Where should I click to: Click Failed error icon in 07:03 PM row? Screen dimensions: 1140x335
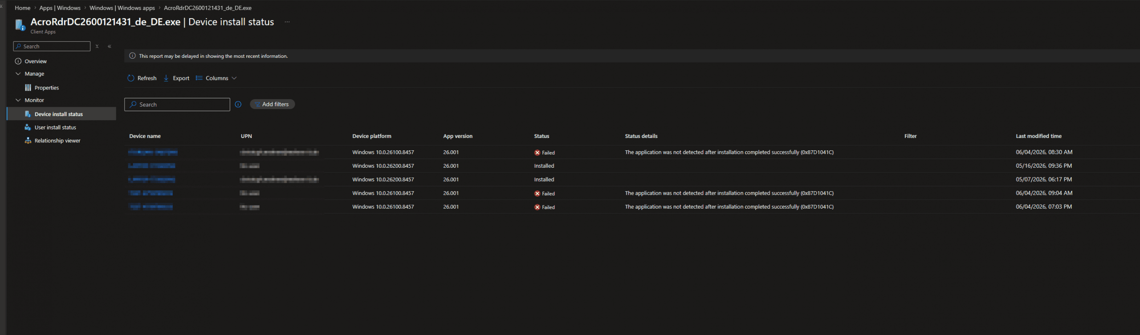coord(537,207)
